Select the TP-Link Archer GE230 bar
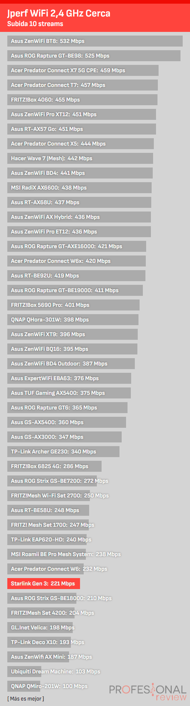 [x=63, y=452]
